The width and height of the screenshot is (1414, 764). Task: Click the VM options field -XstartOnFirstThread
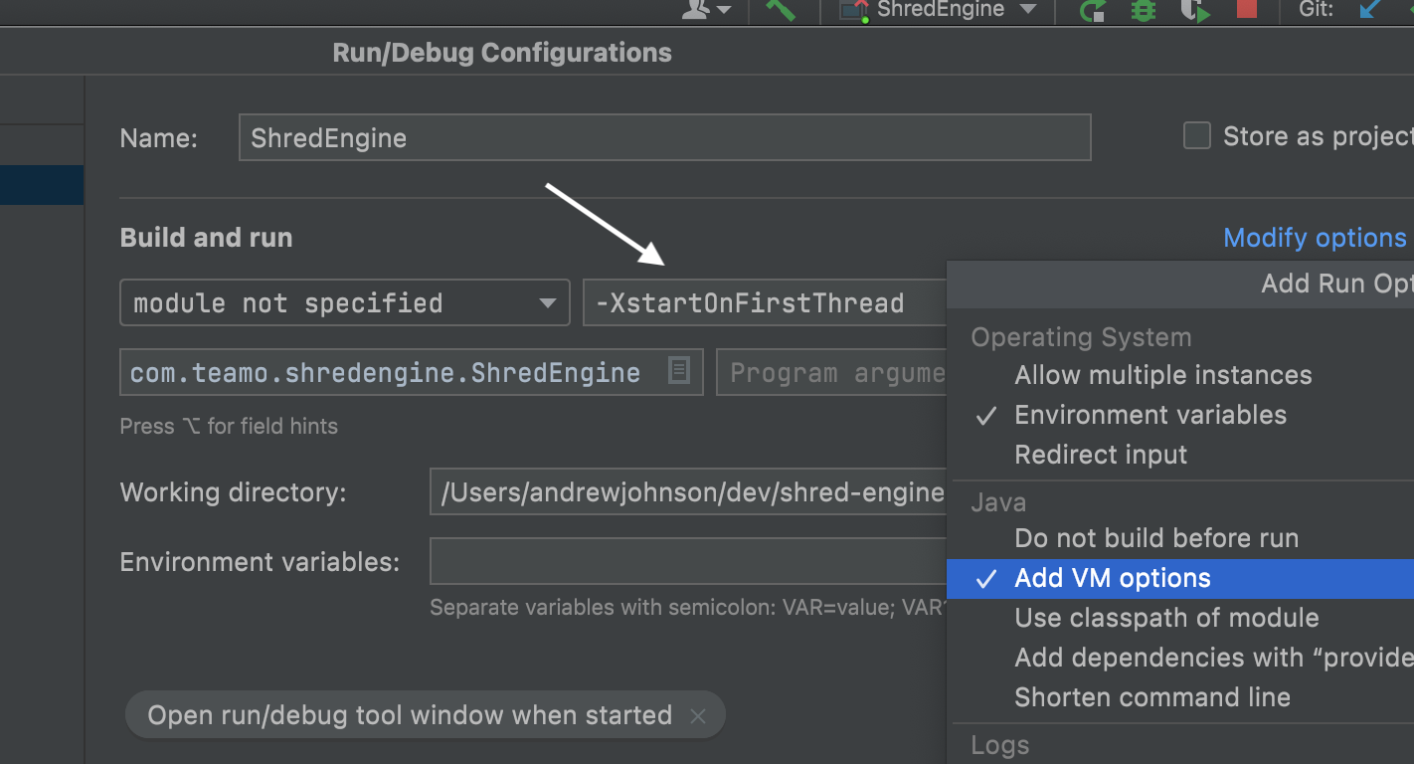tap(765, 303)
